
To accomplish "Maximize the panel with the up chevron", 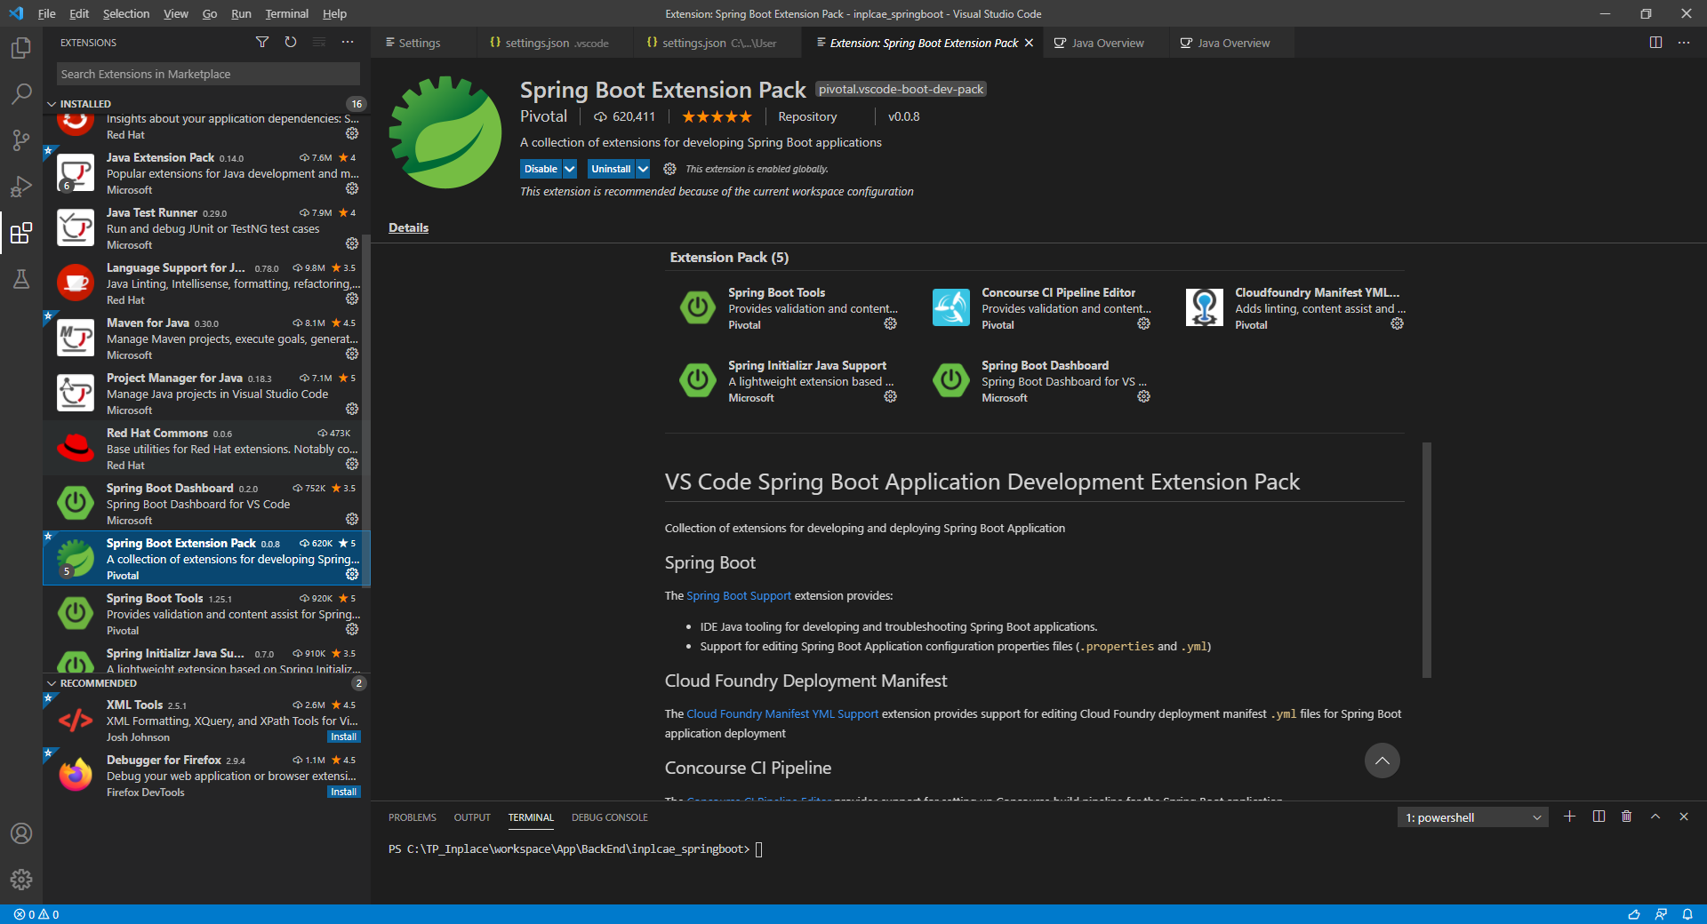I will point(1655,816).
